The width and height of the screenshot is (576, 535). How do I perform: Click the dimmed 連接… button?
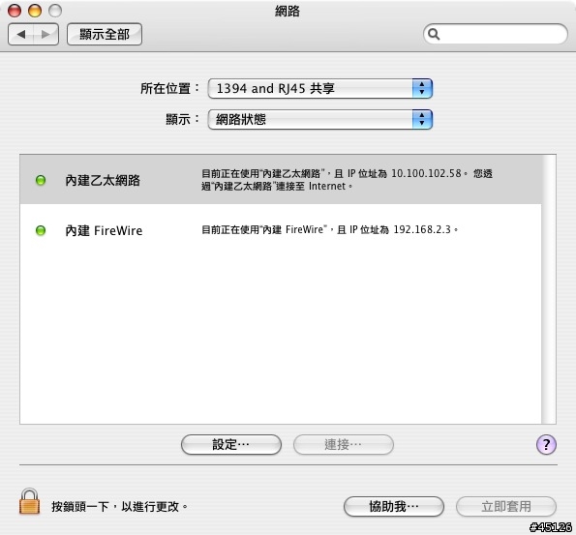343,445
